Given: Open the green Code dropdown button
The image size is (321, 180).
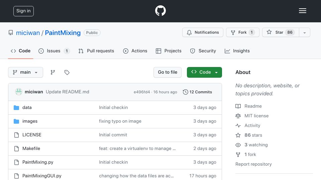Looking at the screenshot, I should pyautogui.click(x=204, y=72).
